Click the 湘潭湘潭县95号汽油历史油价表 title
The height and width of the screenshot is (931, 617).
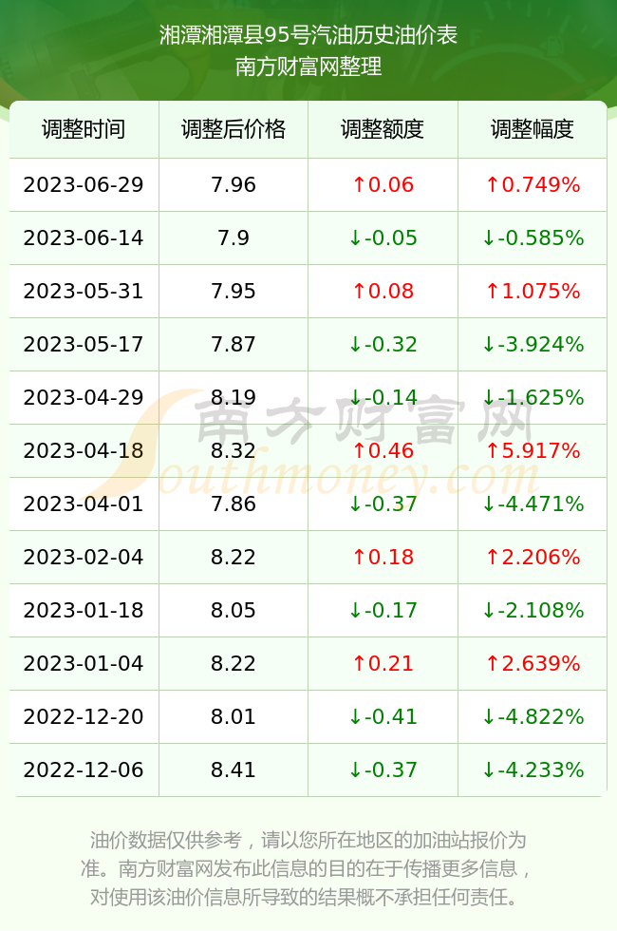308,35
